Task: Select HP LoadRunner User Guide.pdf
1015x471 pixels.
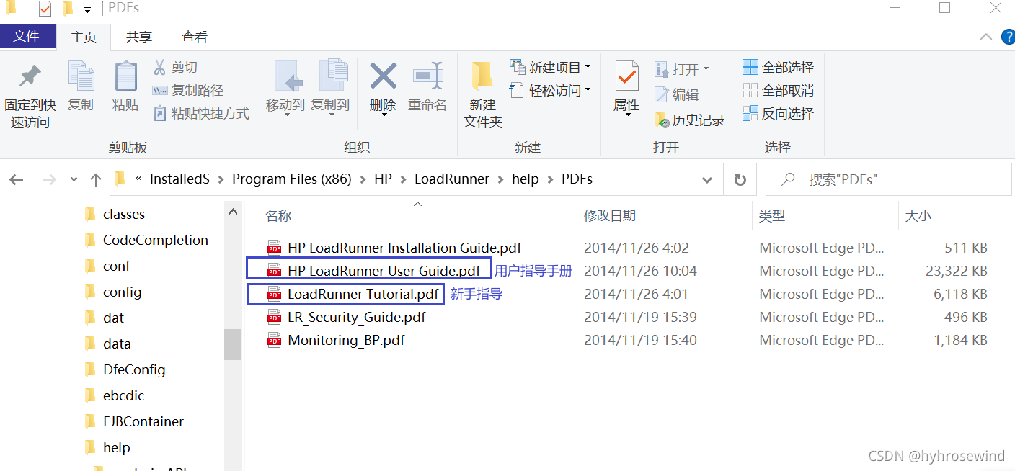Action: [x=384, y=271]
